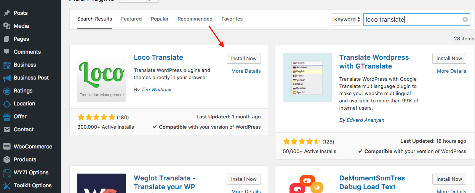The height and width of the screenshot is (193, 475).
Task: Open Weglot Translate title link
Action: pyautogui.click(x=165, y=182)
